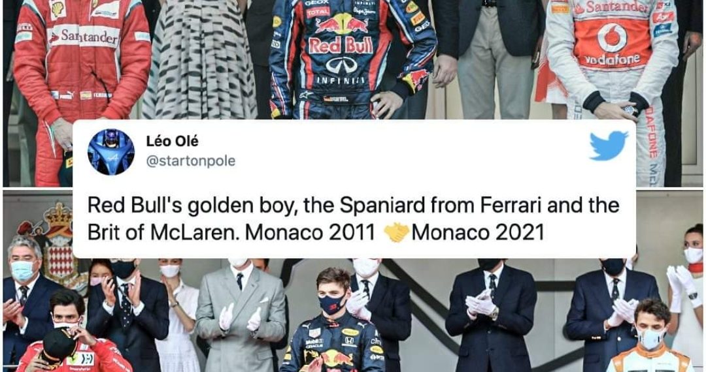Click the handshake emoji in the tweet

(x=396, y=232)
